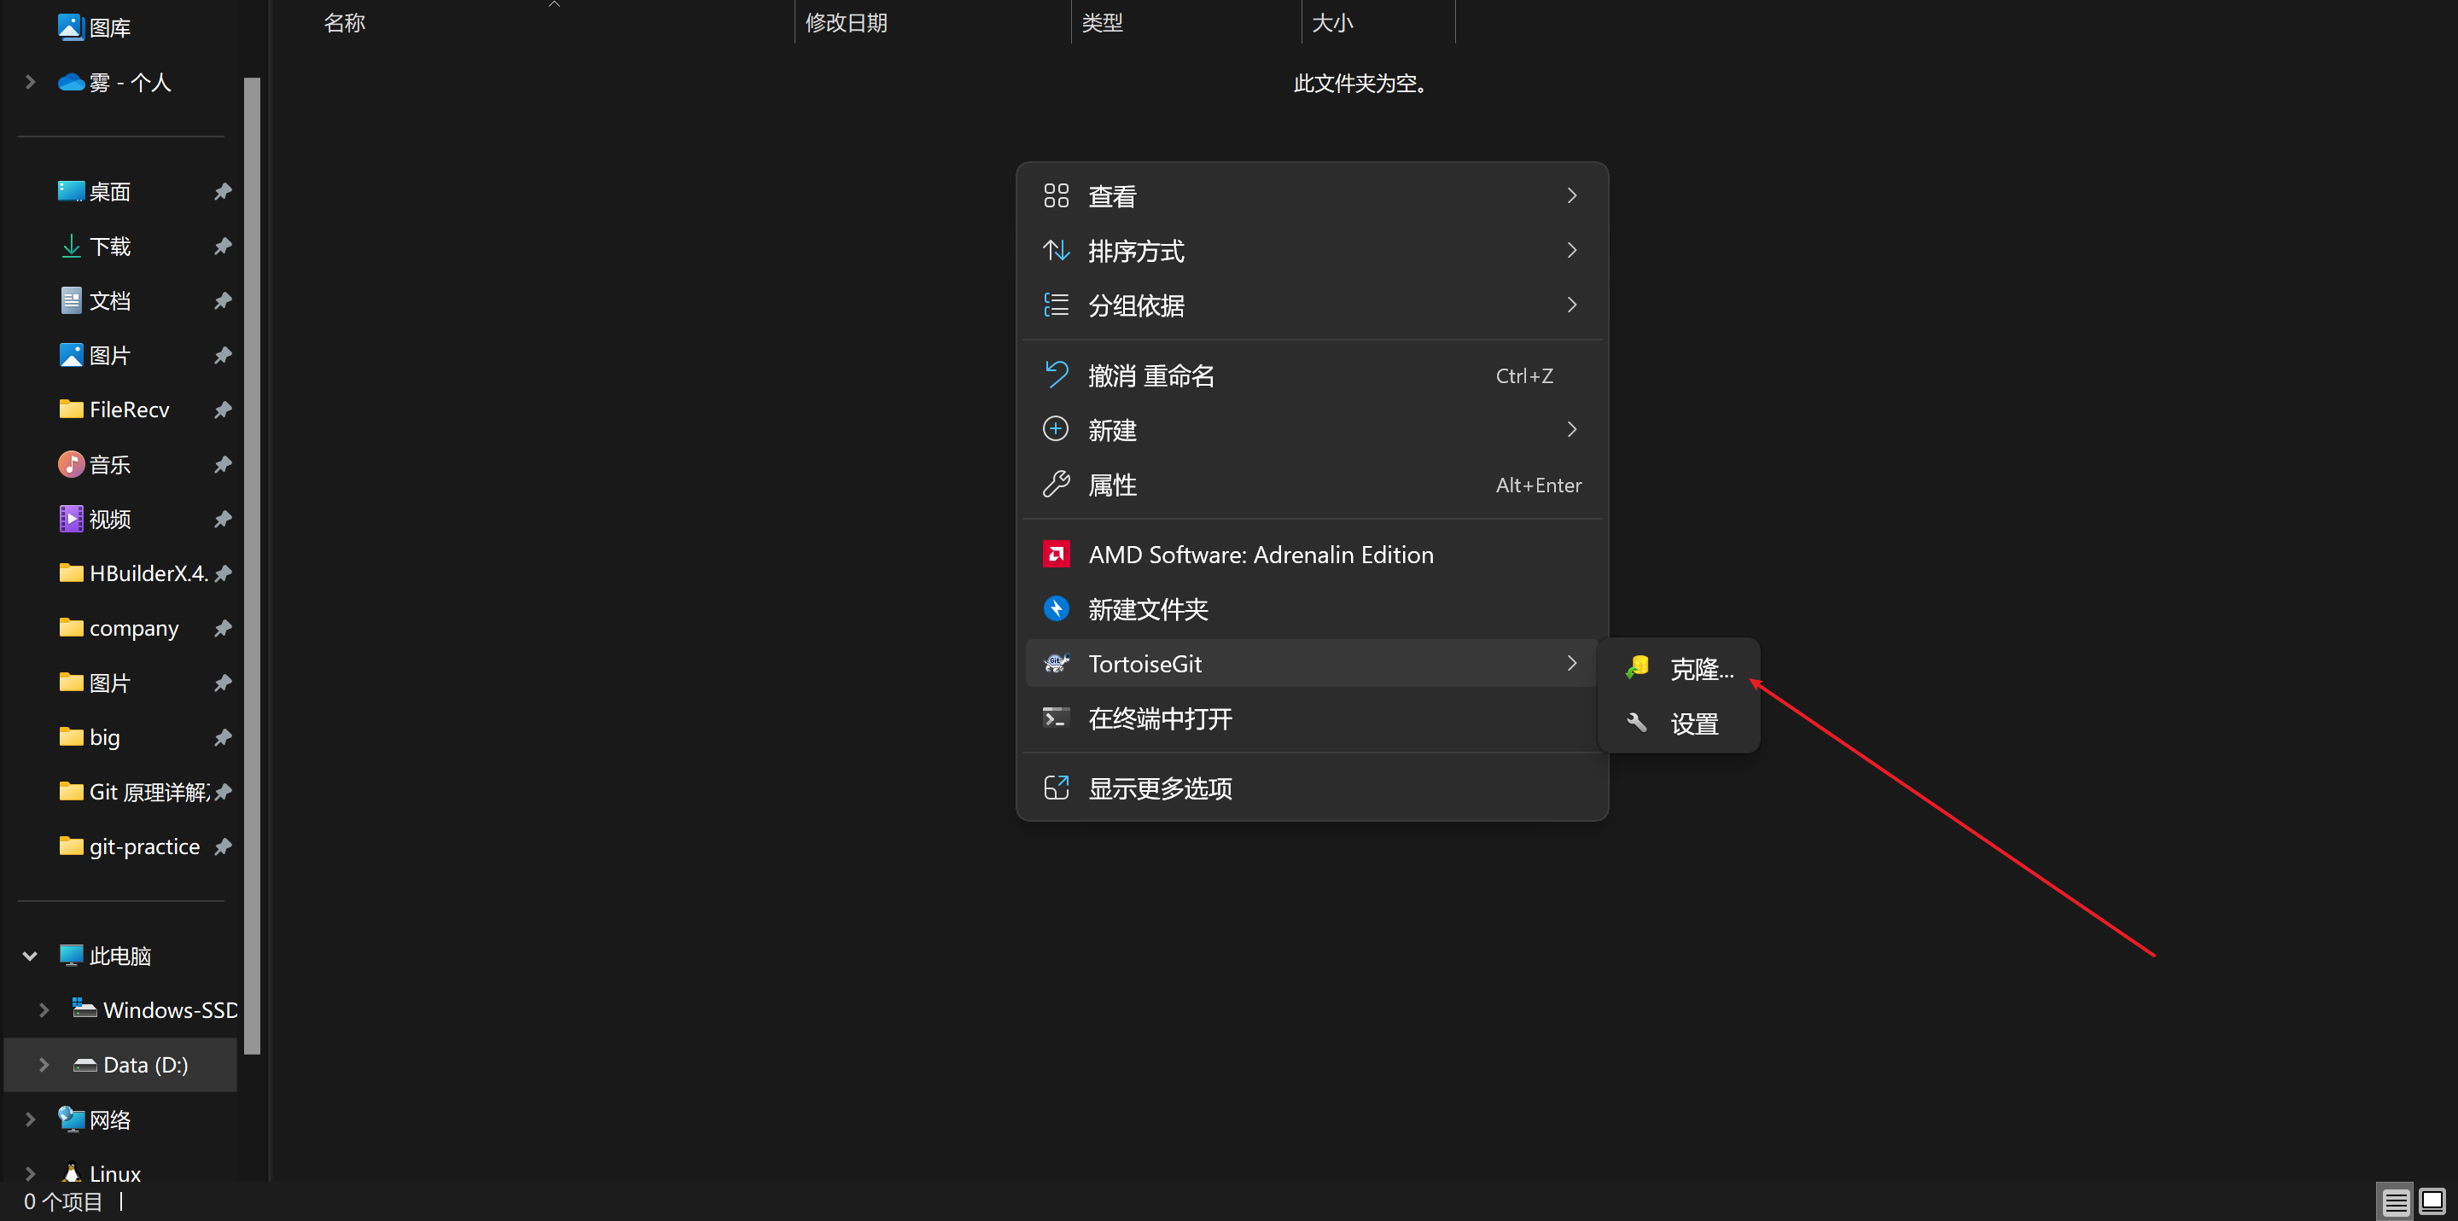Click the 属性 wrench icon
2458x1221 pixels.
(x=1056, y=485)
